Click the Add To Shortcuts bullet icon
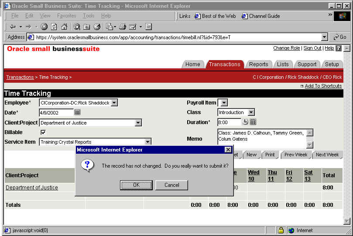This screenshot has width=353, height=236. point(302,86)
